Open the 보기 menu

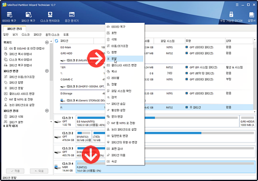(15, 34)
